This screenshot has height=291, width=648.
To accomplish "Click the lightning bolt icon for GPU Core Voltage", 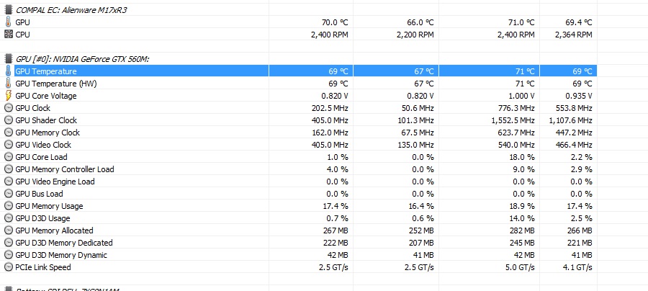I will (8, 96).
